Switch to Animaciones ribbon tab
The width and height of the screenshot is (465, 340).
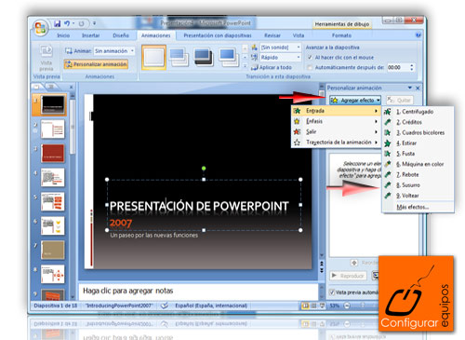pos(156,35)
